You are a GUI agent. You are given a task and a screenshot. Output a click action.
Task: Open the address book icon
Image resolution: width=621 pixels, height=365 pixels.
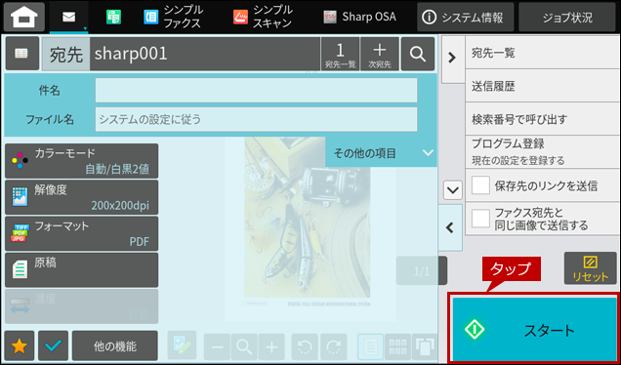(x=21, y=54)
